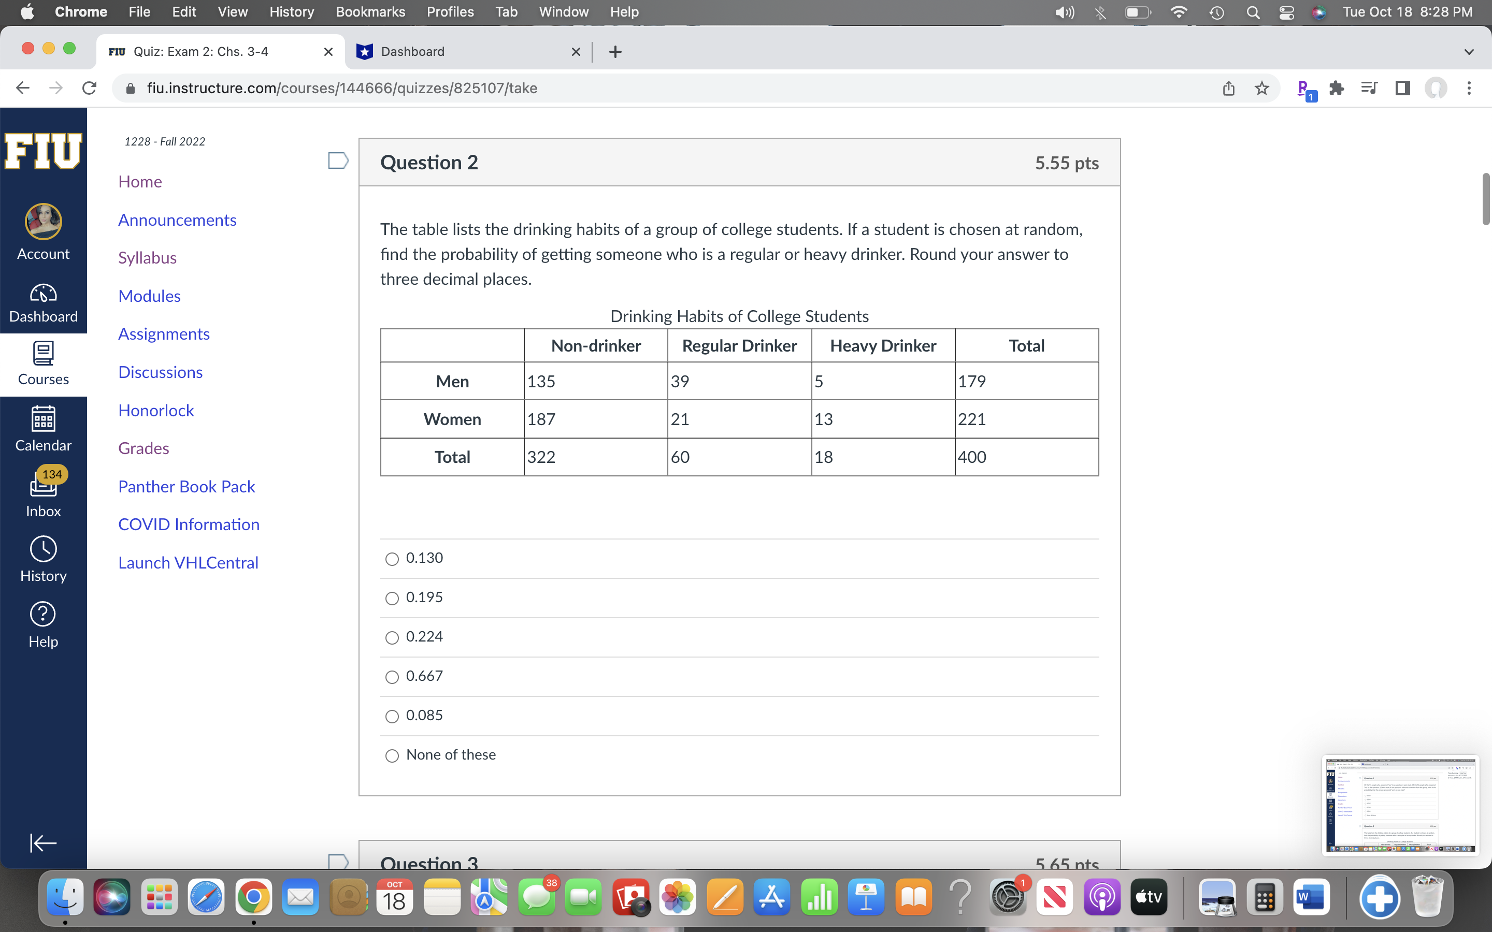Open the course Syllabus link
The width and height of the screenshot is (1492, 932).
pyautogui.click(x=147, y=258)
